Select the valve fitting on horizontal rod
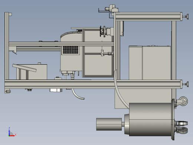 (x=102, y=53)
